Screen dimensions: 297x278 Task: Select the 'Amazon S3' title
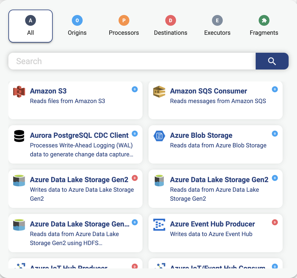point(48,91)
